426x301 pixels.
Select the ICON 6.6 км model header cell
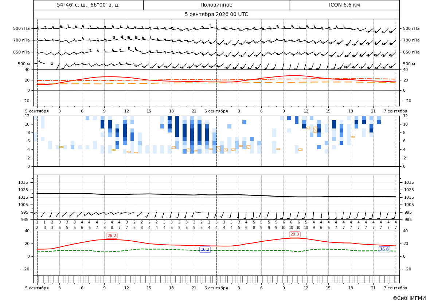click(x=344, y=5)
